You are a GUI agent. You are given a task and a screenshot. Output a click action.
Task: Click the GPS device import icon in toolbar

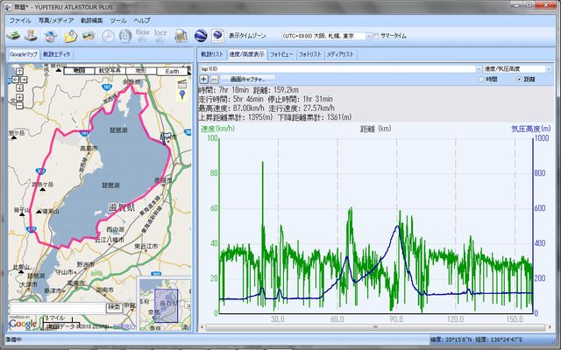13,36
